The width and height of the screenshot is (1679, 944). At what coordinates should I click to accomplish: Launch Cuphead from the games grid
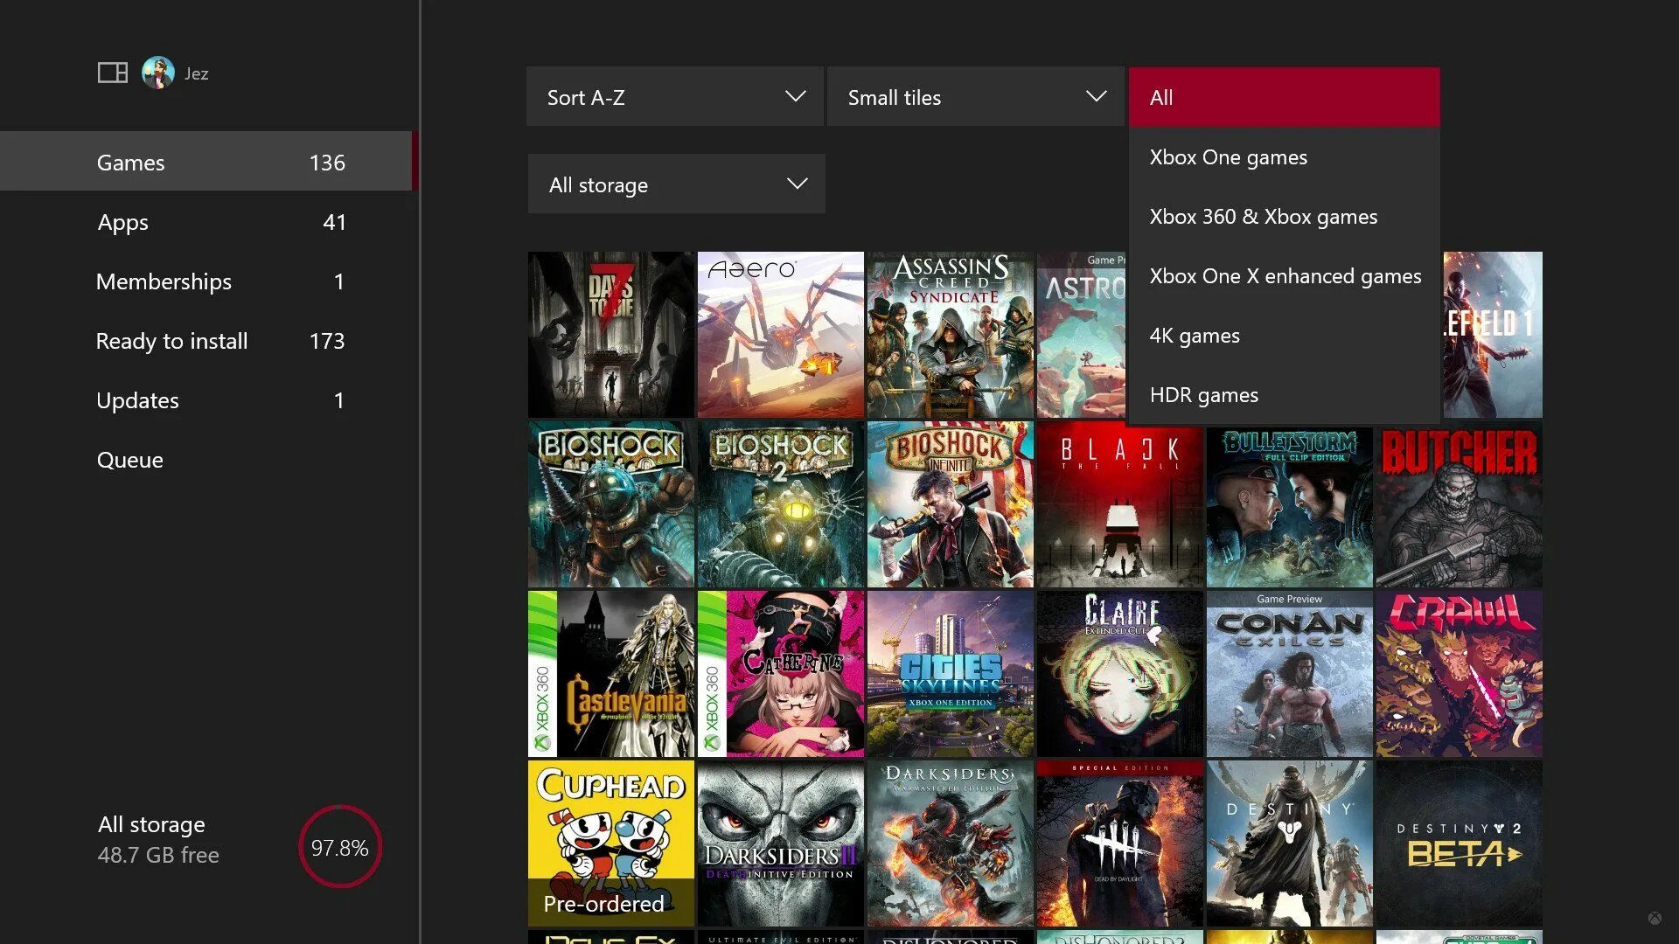pyautogui.click(x=610, y=842)
